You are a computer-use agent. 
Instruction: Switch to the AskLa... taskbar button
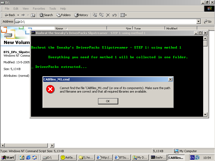click(x=68, y=158)
